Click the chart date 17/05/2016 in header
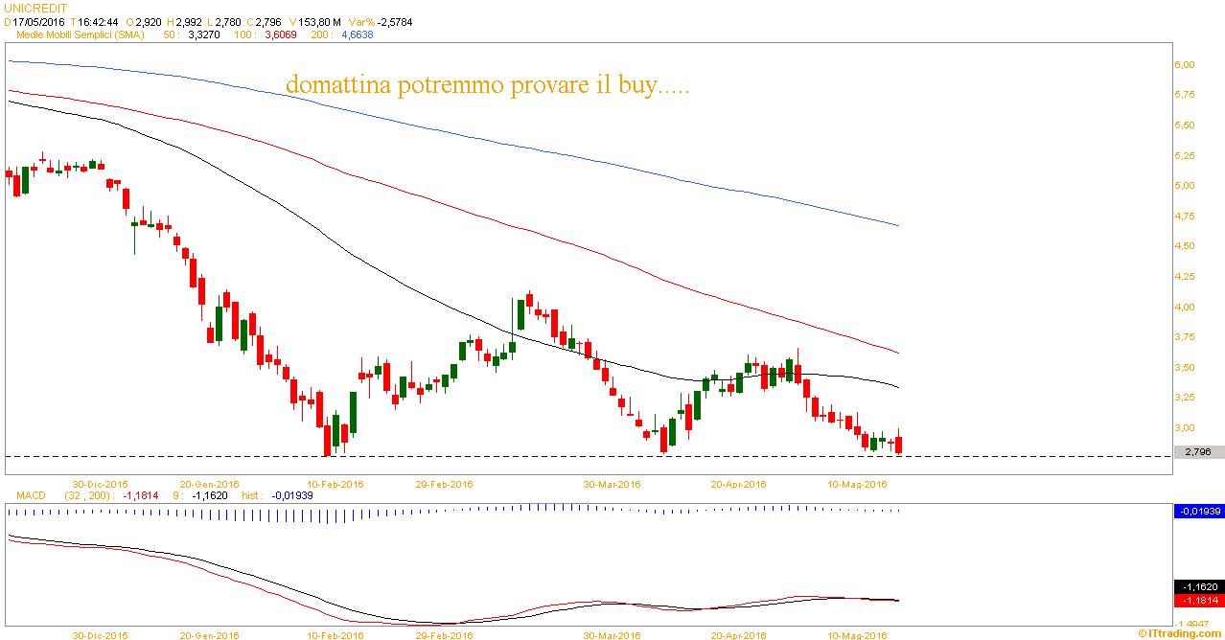Screen dimensions: 1225x640 click(38, 20)
